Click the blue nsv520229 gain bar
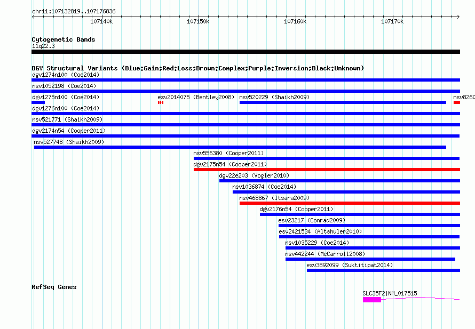Viewport: 475px width, 329px height. (343, 102)
